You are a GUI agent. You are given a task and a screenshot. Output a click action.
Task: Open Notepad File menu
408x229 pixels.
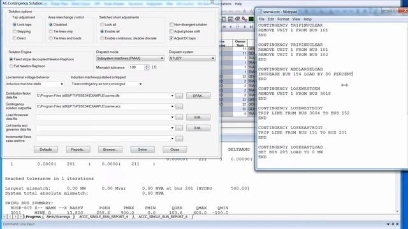tap(261, 19)
